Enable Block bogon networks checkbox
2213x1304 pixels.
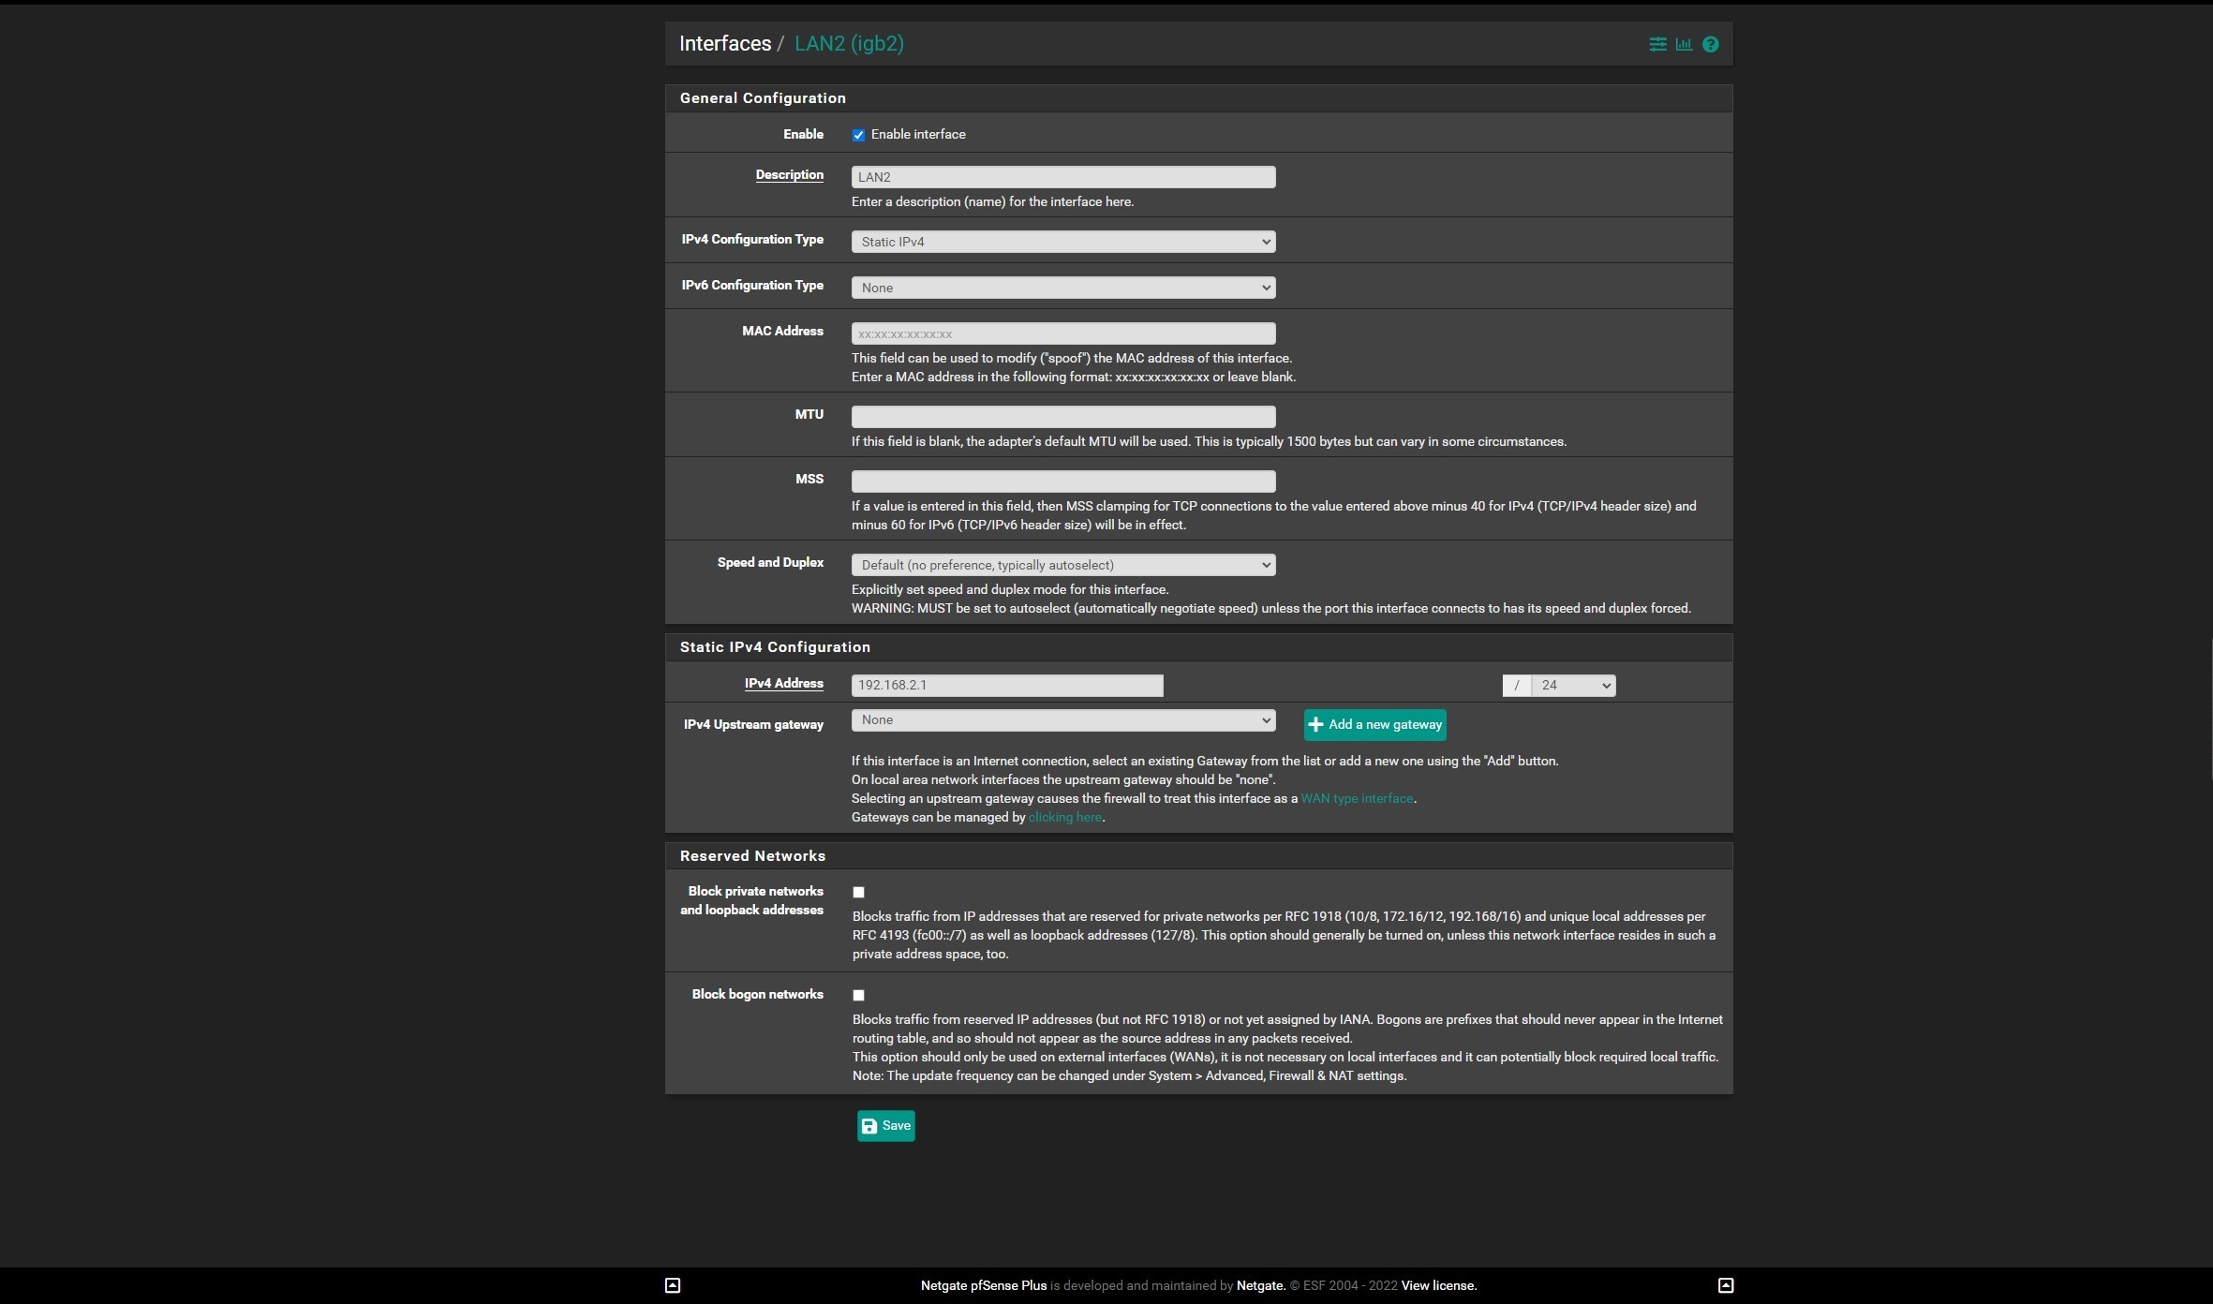click(858, 995)
